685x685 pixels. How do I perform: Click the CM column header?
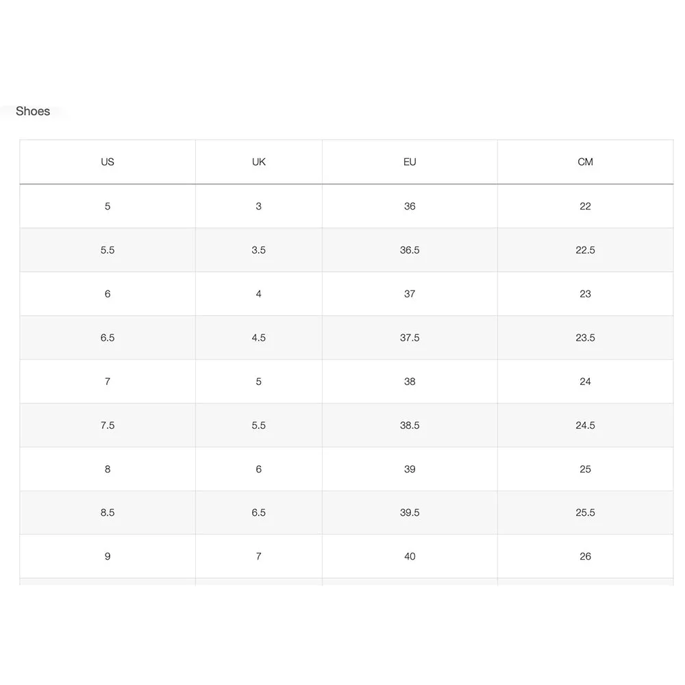[x=586, y=162]
